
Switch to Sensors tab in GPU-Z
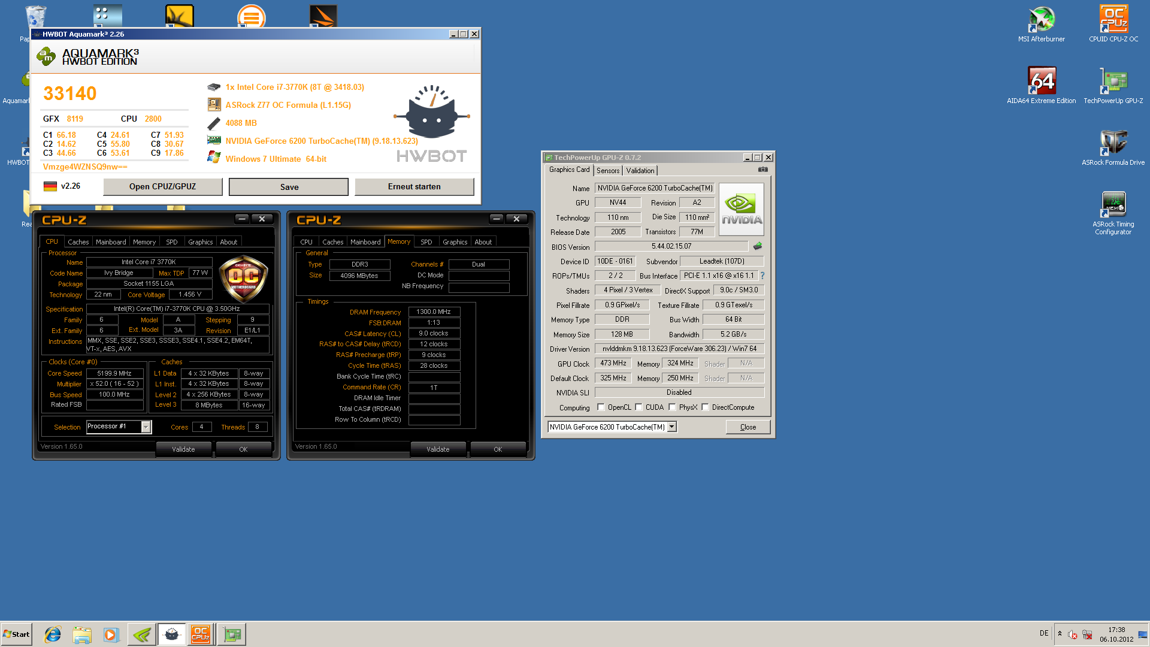tap(608, 171)
